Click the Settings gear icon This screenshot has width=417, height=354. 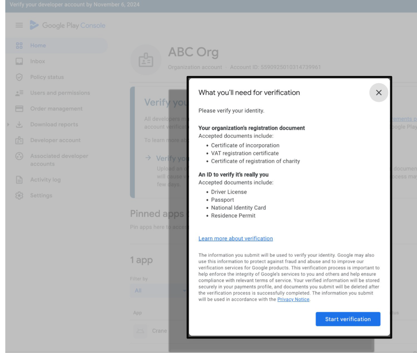tap(19, 195)
